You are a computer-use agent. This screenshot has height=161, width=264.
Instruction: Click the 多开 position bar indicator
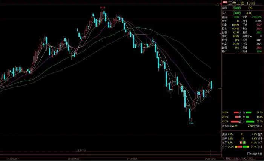243,143
